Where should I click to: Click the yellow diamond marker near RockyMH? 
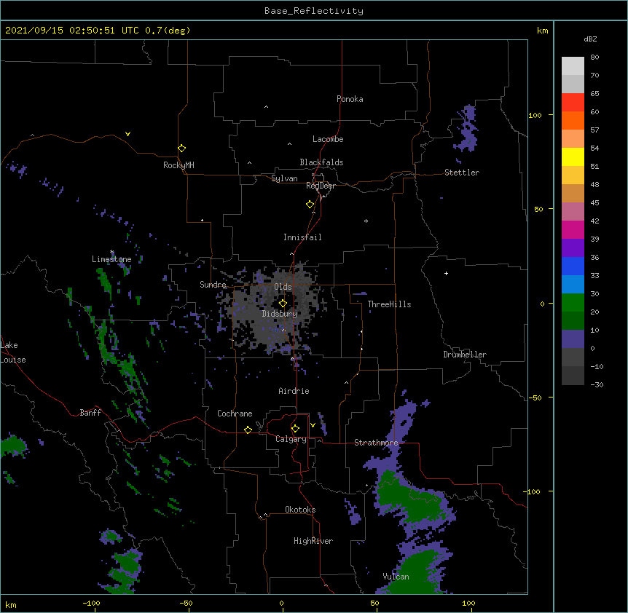click(181, 148)
